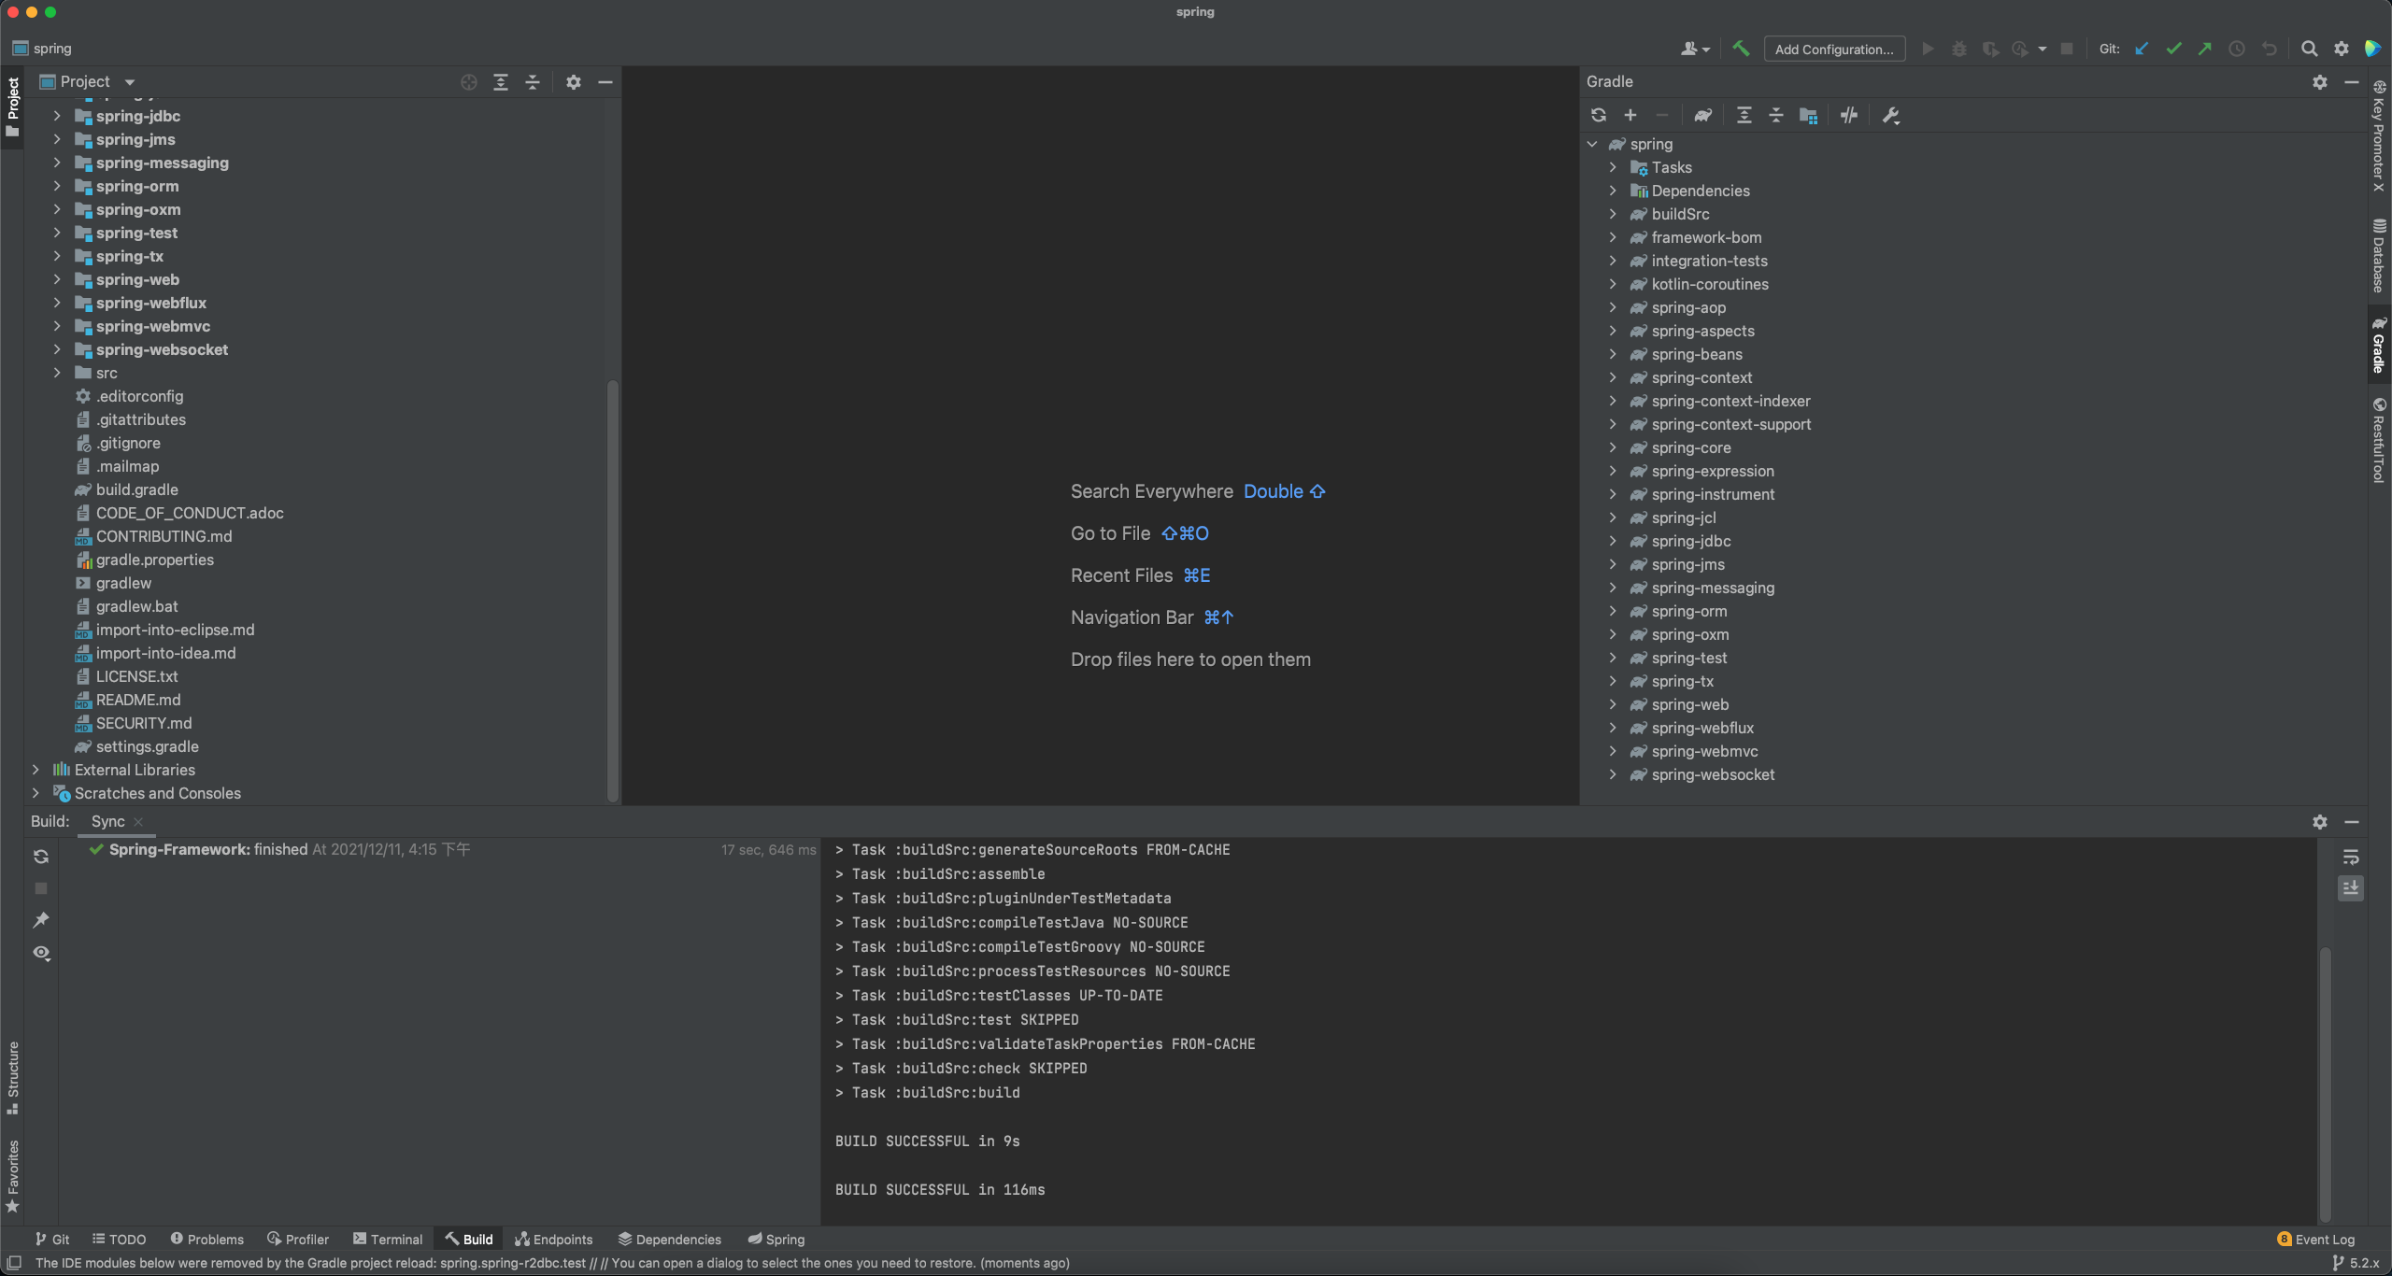The height and width of the screenshot is (1276, 2392).
Task: Click the Add Configuration button
Action: 1833,49
